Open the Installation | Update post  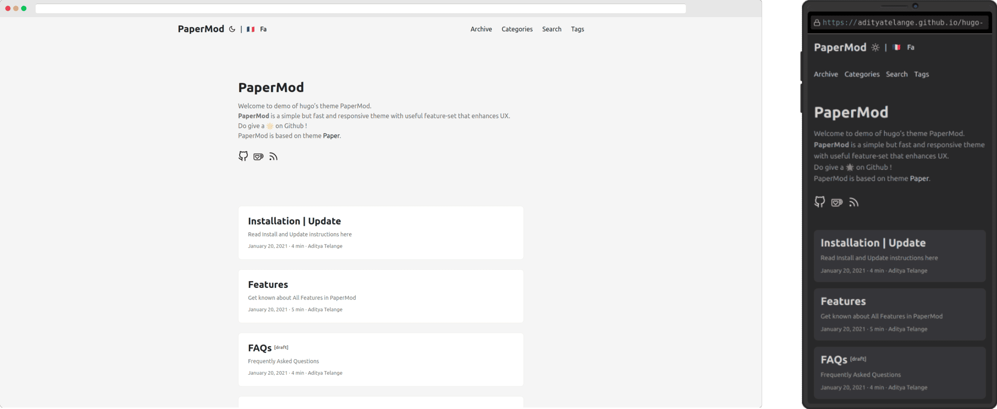[x=294, y=221]
